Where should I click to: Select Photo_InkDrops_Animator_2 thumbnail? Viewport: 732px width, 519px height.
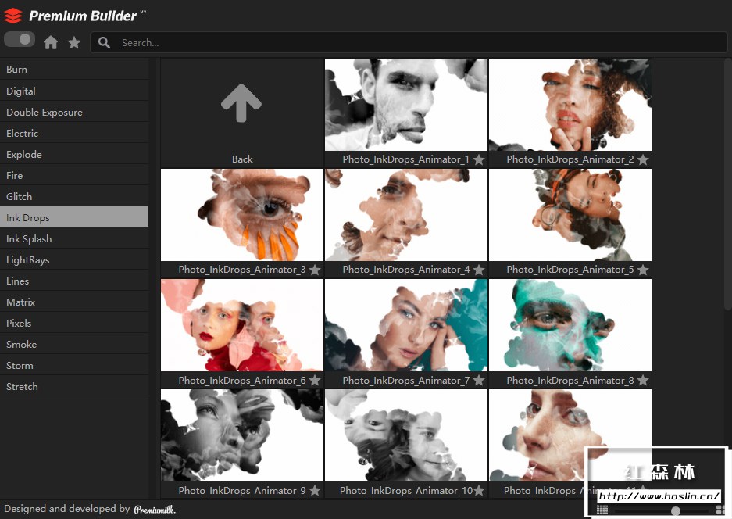(570, 104)
